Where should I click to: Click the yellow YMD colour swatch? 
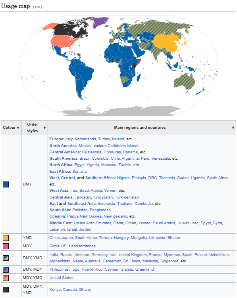point(6,238)
